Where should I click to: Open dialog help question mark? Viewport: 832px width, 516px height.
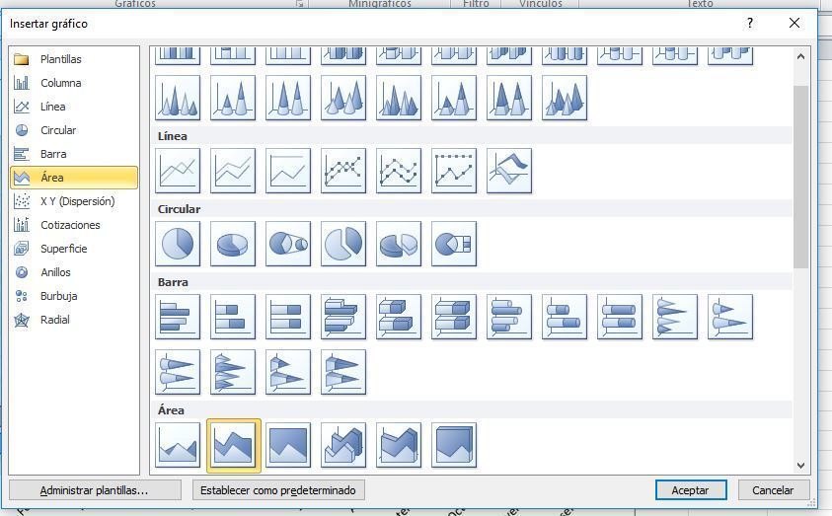(750, 23)
